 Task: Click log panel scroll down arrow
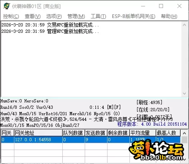click(x=184, y=94)
